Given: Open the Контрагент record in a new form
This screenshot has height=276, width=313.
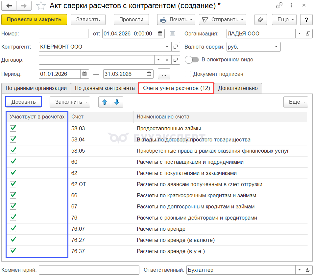Looking at the screenshot, I should click(x=176, y=47).
